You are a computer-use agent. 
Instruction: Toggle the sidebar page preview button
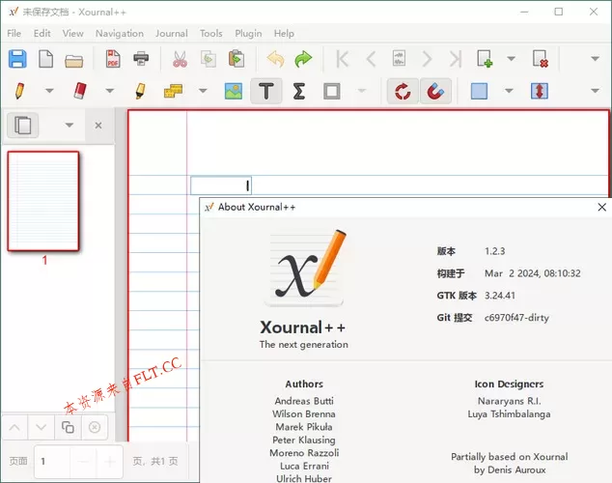(22, 125)
